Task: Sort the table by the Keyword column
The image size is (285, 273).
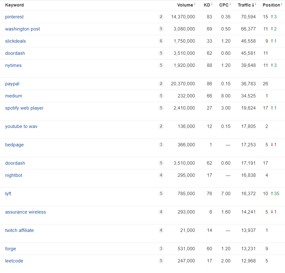Action: pyautogui.click(x=14, y=5)
